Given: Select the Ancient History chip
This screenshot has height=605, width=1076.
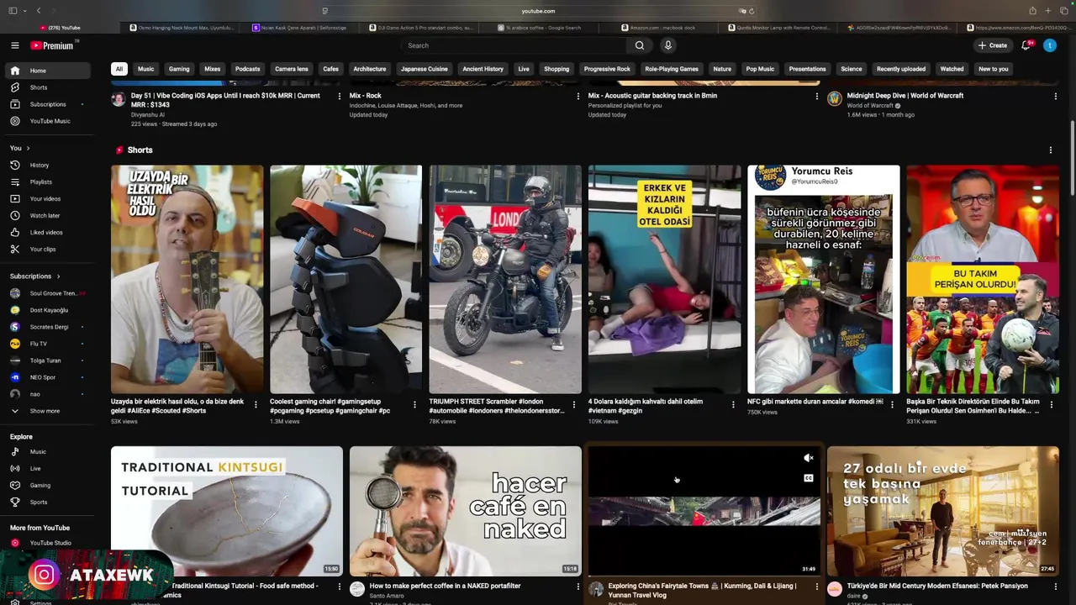Looking at the screenshot, I should (483, 69).
